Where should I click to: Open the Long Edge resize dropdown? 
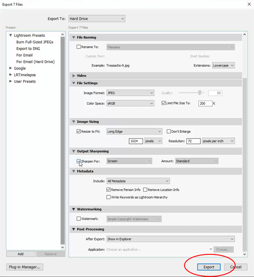click(x=134, y=132)
